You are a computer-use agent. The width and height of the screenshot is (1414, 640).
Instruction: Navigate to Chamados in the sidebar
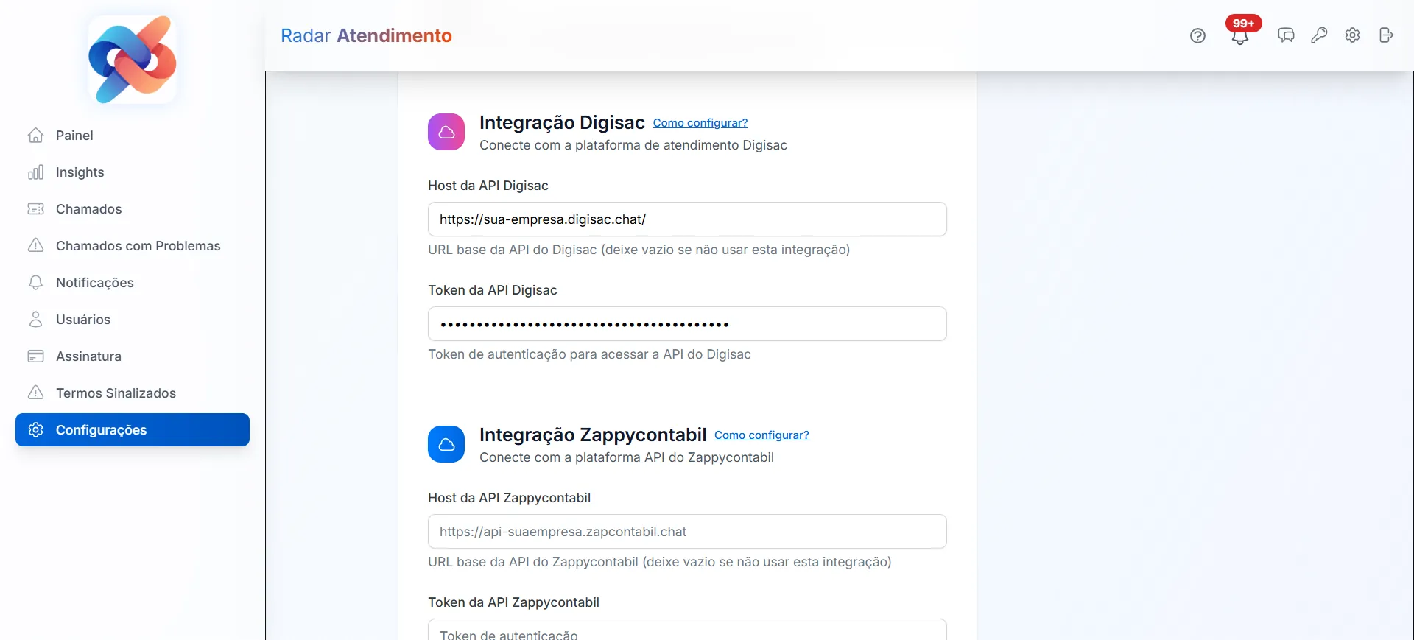pyautogui.click(x=88, y=208)
